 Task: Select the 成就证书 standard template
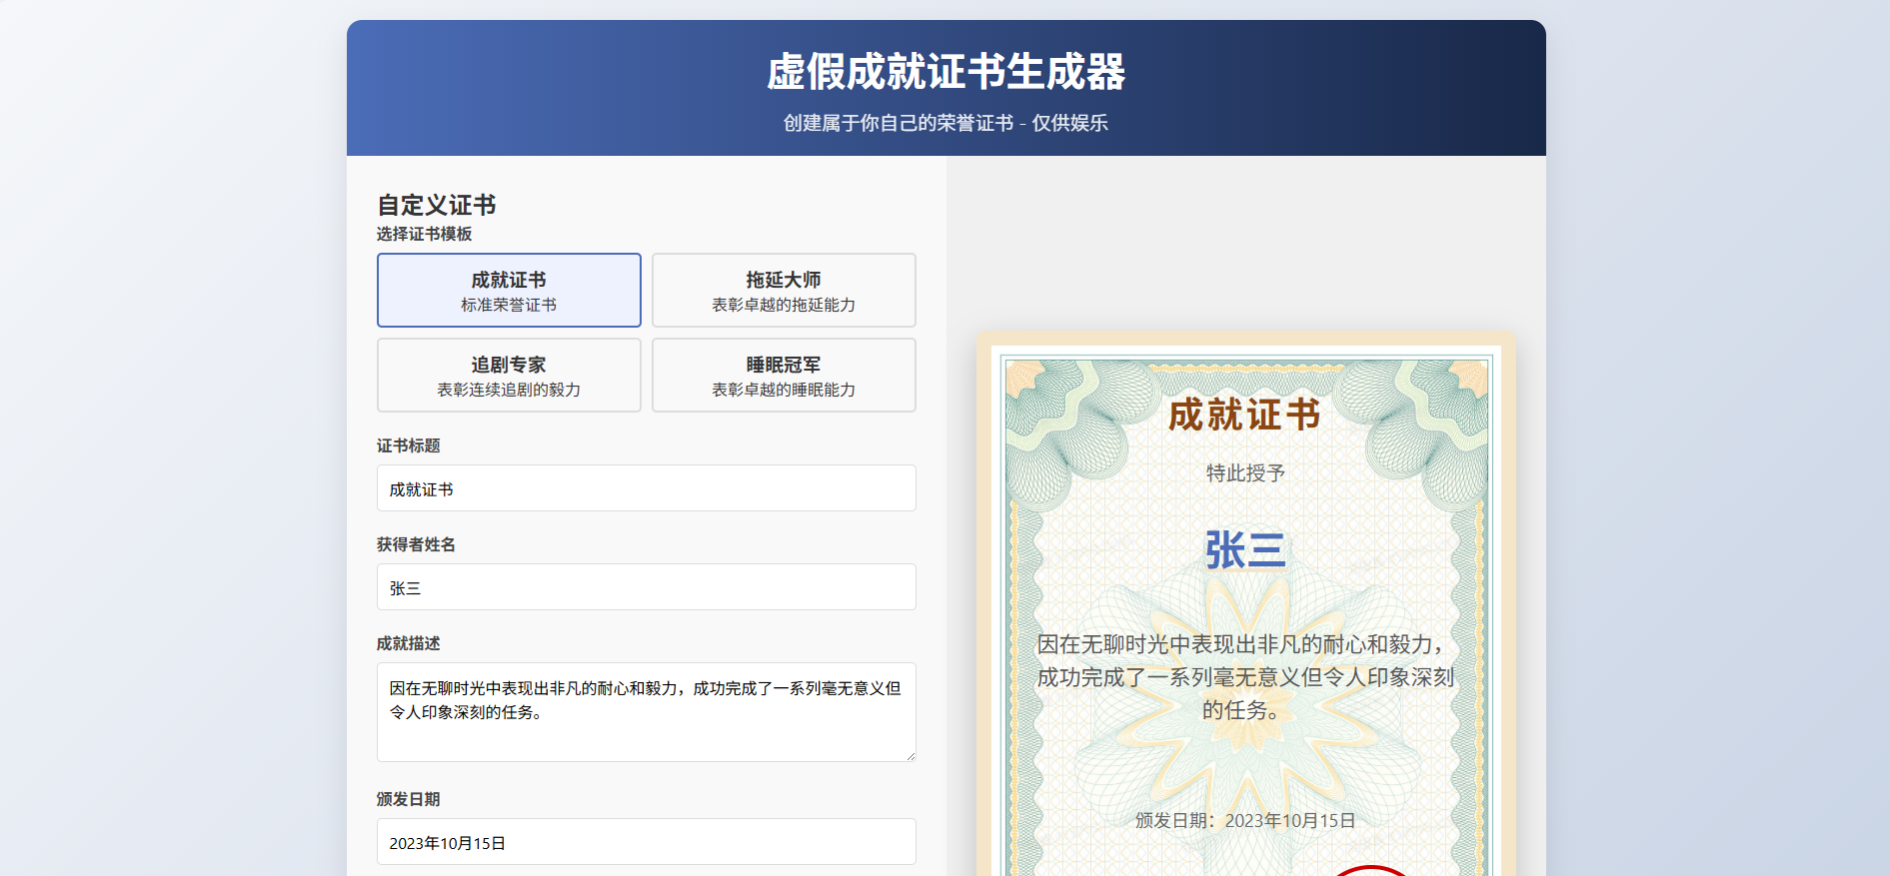pos(509,290)
